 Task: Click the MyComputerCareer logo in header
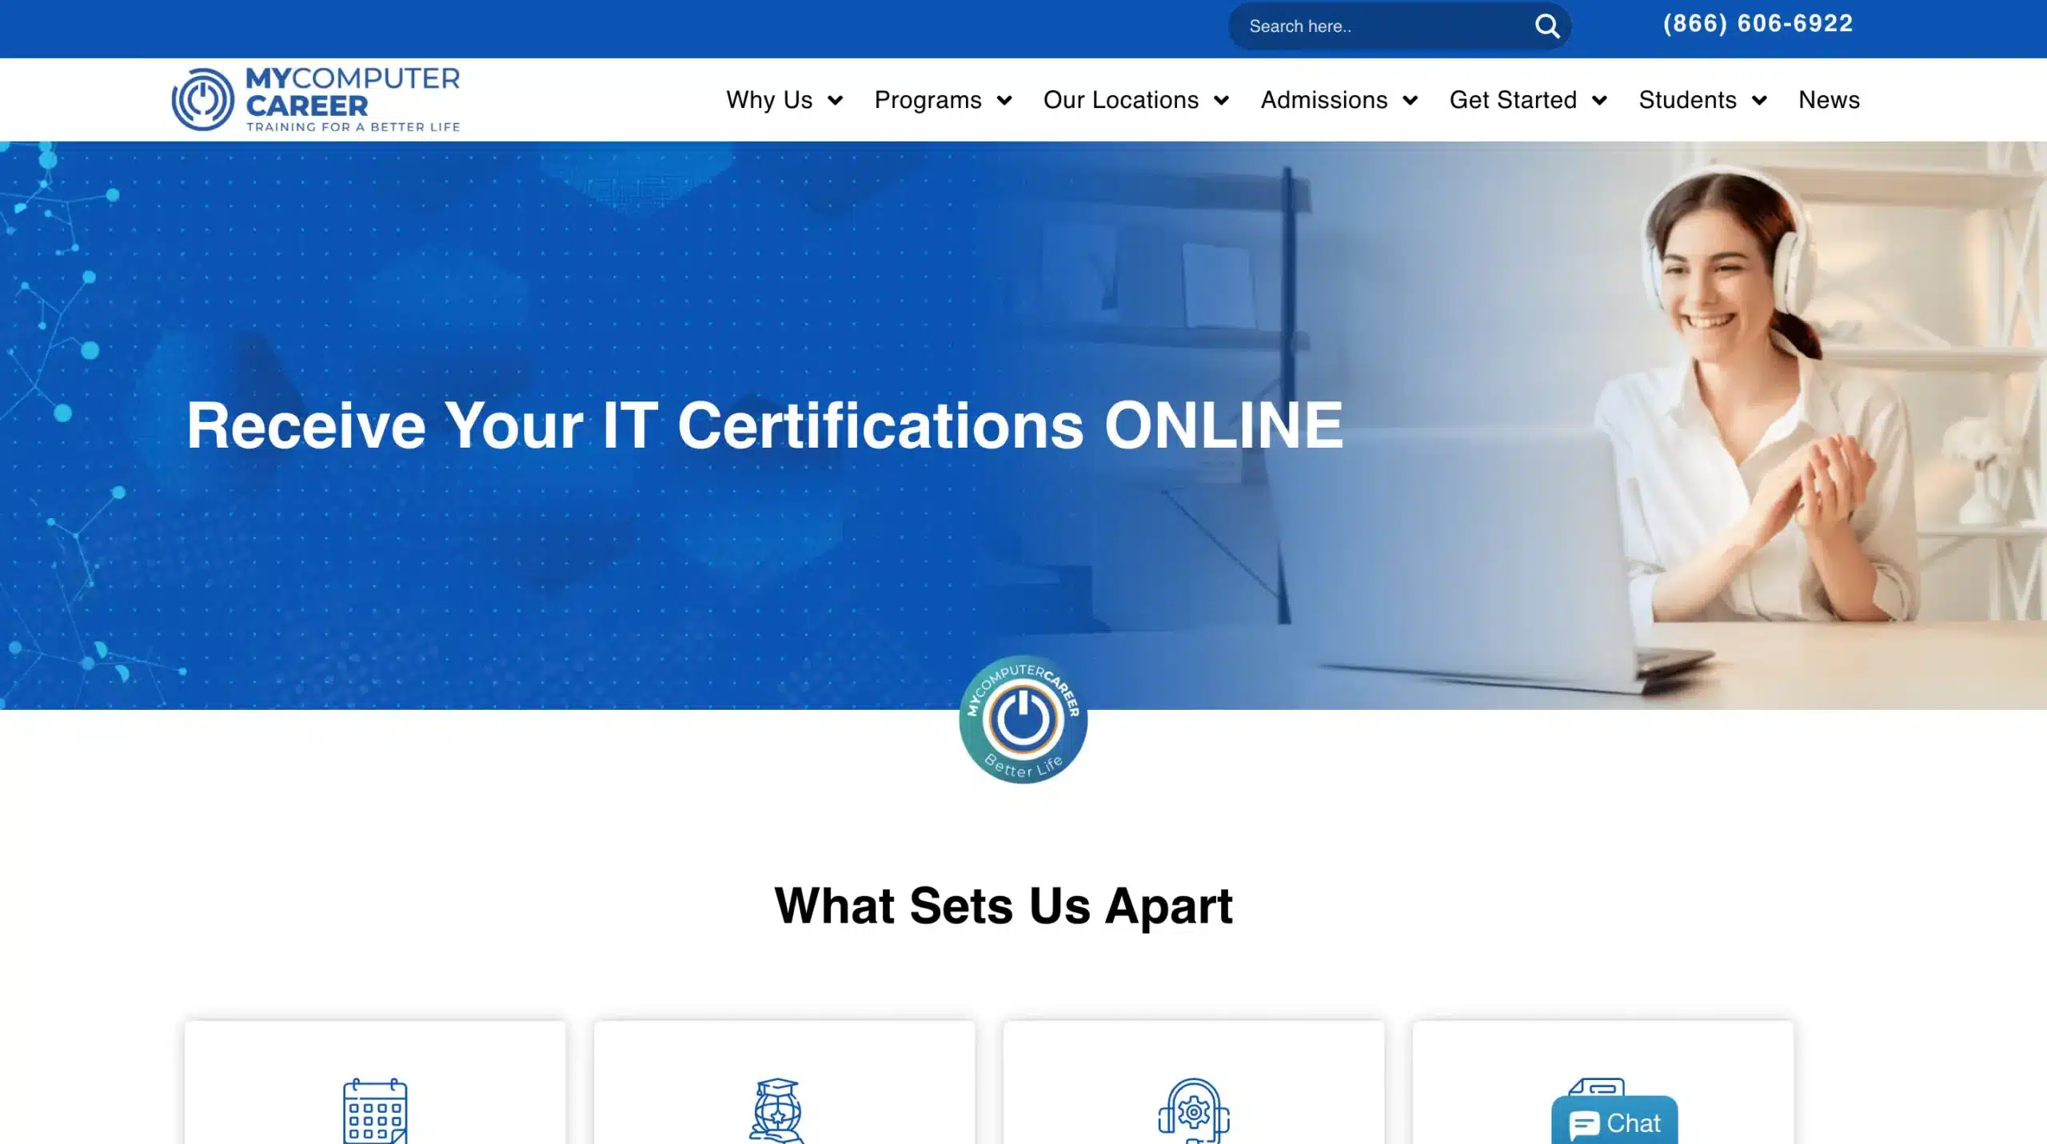(316, 100)
